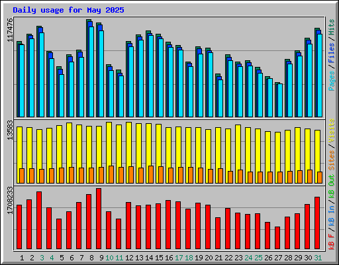This screenshot has height=265, width=339.
Task: Click the yellow visits bar for day 10
Action: pos(109,144)
